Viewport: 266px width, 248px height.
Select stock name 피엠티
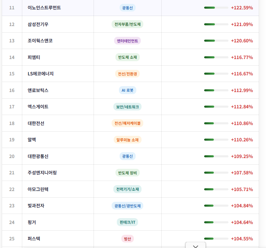[34, 57]
